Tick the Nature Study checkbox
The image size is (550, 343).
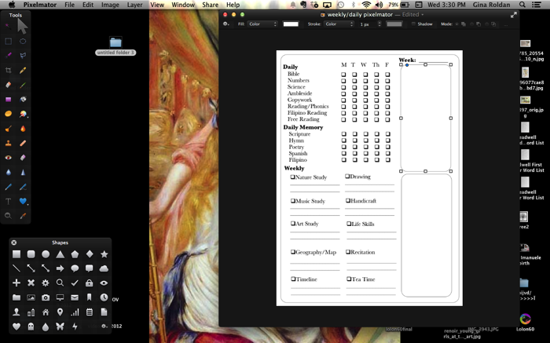click(293, 177)
